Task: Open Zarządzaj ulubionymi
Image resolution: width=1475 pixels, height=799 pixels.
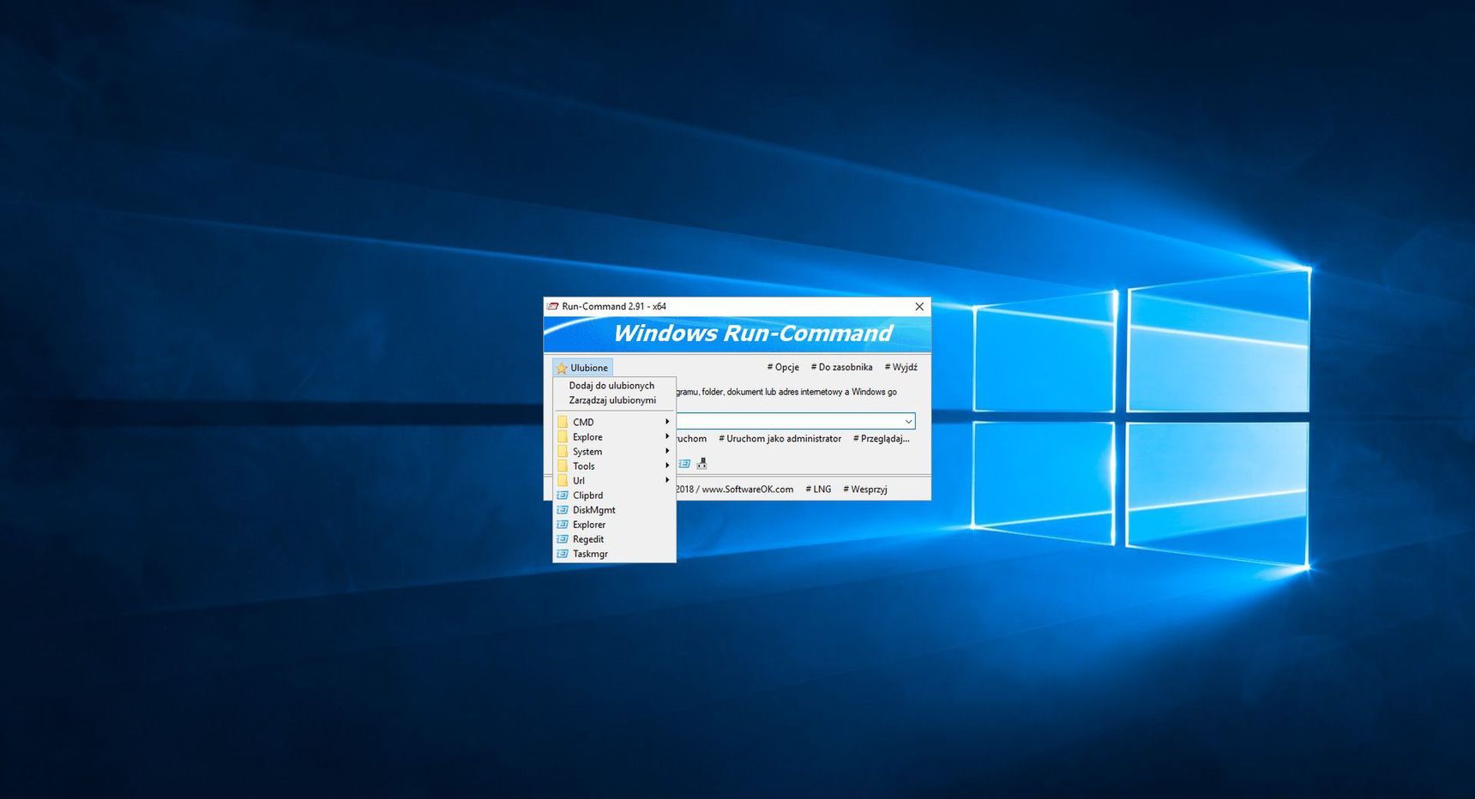Action: [x=614, y=400]
